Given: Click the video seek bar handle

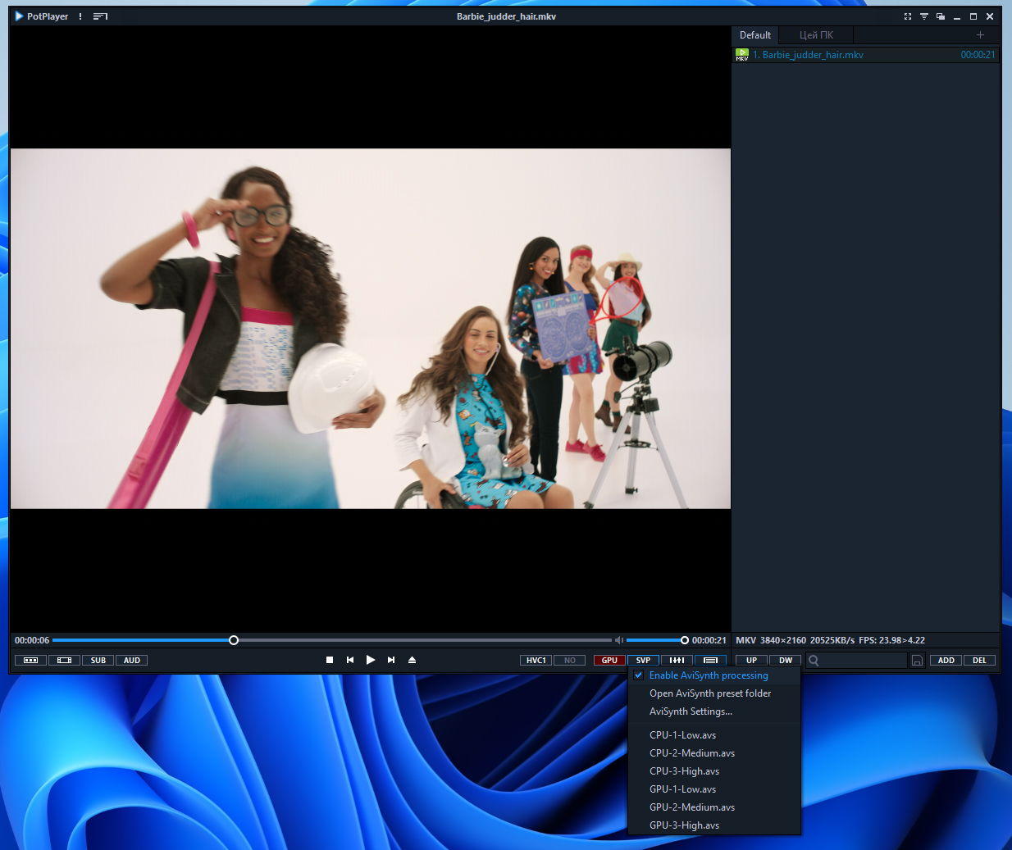Looking at the screenshot, I should click(234, 640).
